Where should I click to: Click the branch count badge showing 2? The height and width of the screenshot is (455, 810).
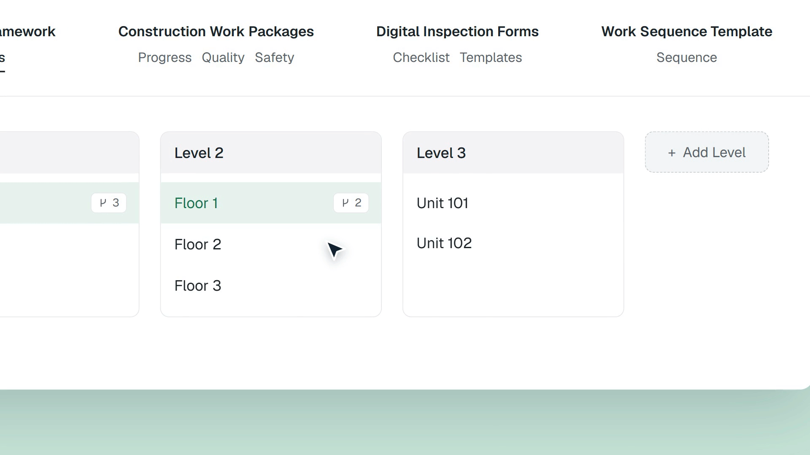pos(351,203)
